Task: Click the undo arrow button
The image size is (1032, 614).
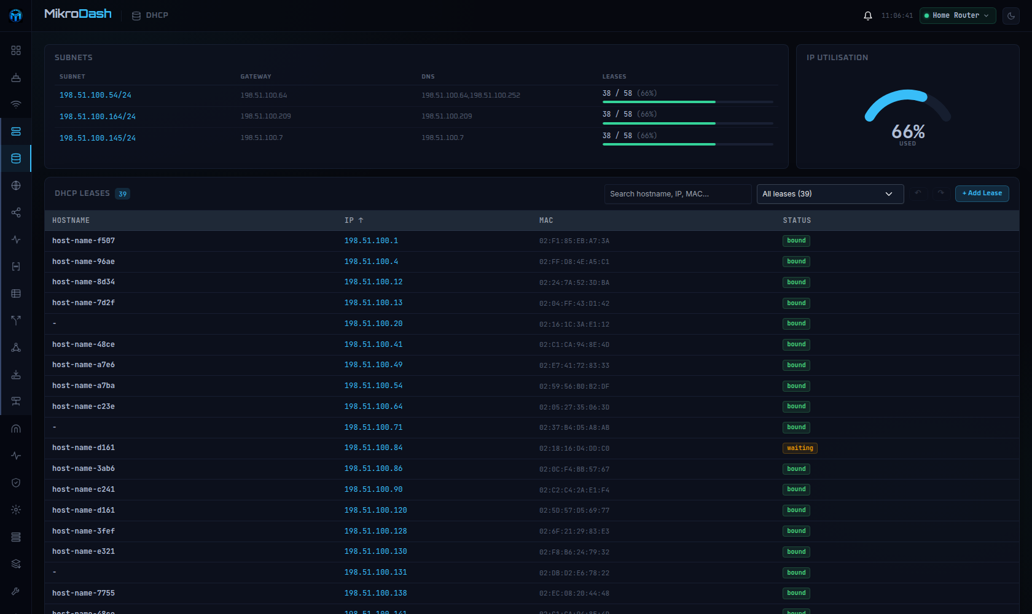Action: pos(918,193)
